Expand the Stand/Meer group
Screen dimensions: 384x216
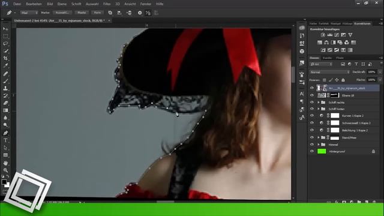click(319, 137)
